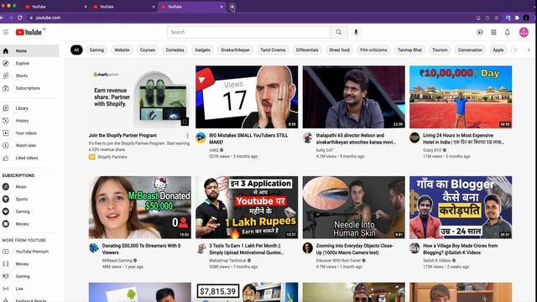
Task: Click the search magnifier button
Action: [339, 32]
